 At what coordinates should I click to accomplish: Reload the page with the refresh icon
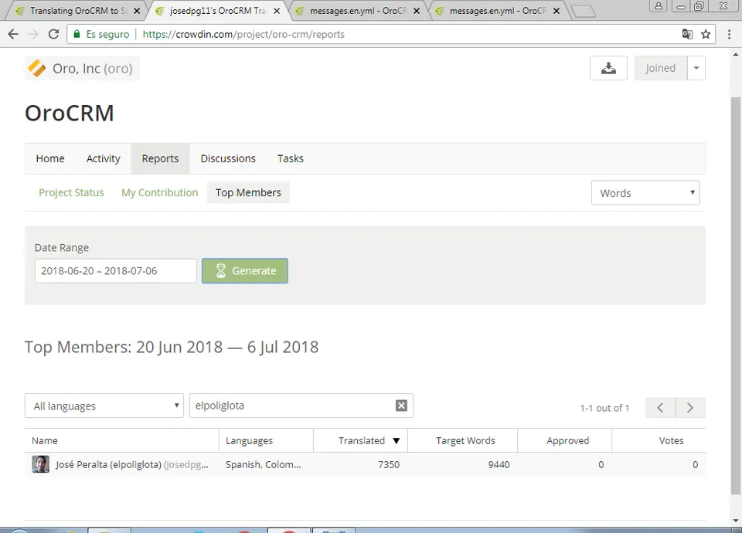53,34
